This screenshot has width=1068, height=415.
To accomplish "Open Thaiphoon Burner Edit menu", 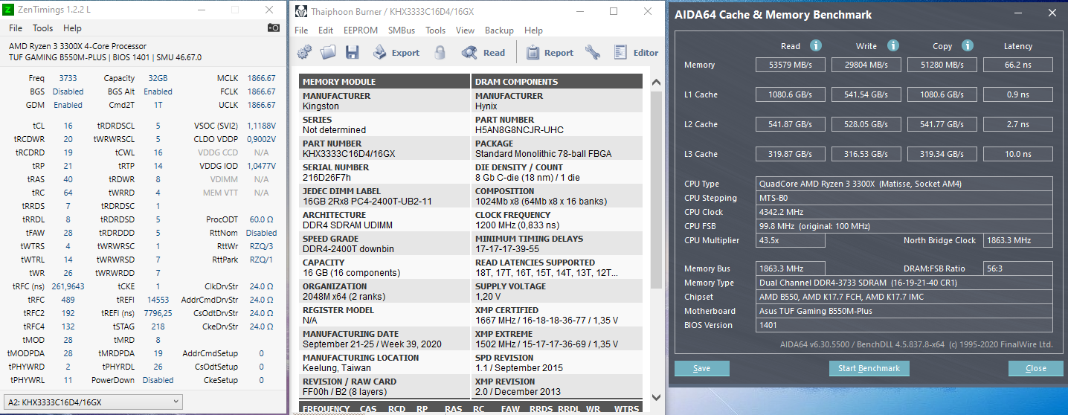I will 326,30.
